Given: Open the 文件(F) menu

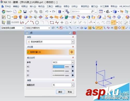Looking at the screenshot, I should 8,7.
